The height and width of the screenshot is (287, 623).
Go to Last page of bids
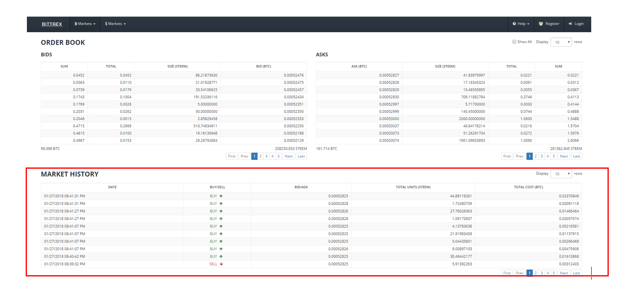(301, 156)
